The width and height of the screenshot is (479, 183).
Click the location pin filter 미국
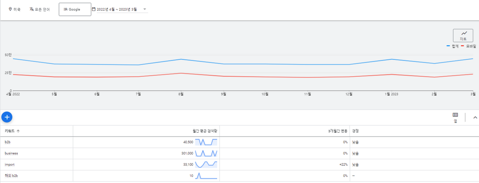pyautogui.click(x=15, y=9)
